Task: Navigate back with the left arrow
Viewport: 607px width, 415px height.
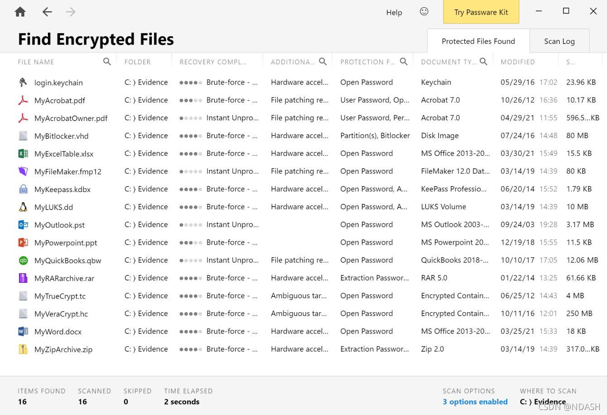Action: click(x=47, y=12)
